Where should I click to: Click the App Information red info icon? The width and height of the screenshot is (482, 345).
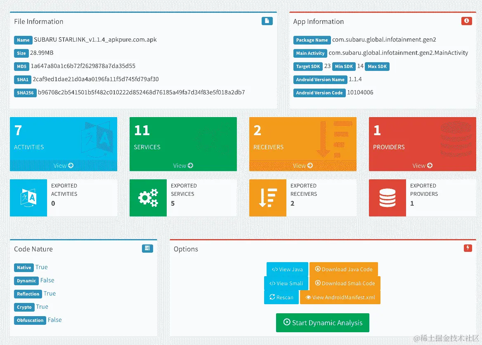tap(466, 21)
